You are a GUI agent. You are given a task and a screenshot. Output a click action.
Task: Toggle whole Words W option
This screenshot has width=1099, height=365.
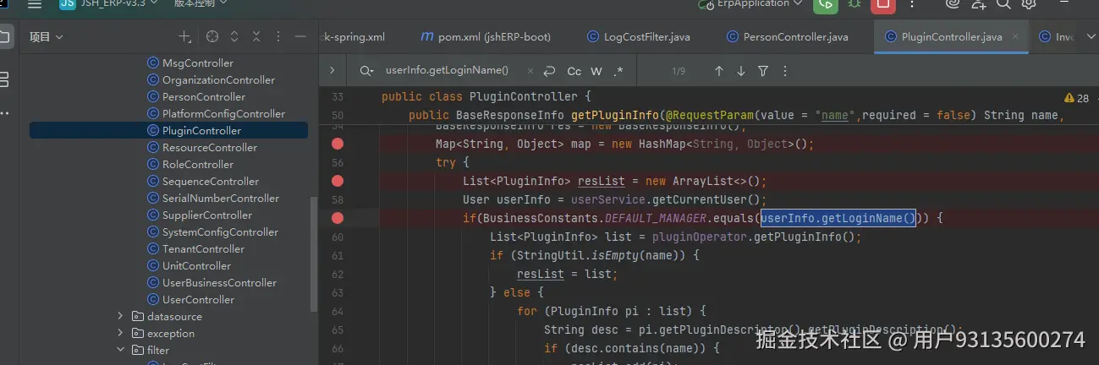pos(596,71)
